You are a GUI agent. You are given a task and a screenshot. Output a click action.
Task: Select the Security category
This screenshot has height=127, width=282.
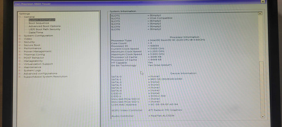point(29,42)
